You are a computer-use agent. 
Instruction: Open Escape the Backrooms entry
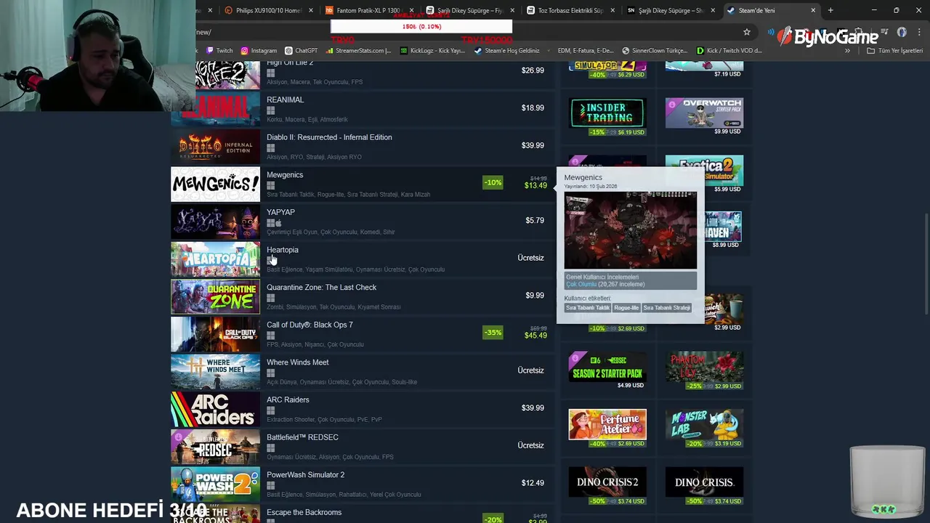click(x=363, y=514)
